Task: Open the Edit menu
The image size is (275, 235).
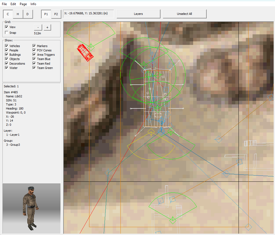Action: coord(13,4)
